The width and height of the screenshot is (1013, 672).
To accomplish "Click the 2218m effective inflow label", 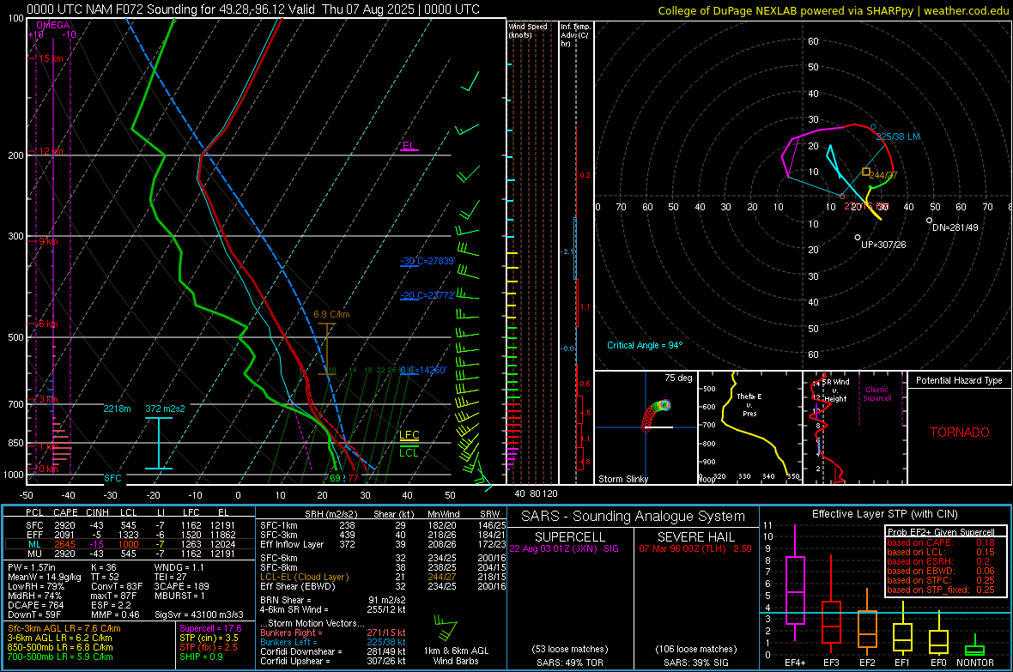I will coord(117,409).
